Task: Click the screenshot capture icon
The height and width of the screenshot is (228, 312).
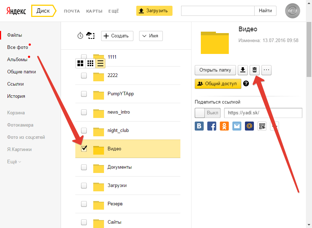Action: point(90,35)
